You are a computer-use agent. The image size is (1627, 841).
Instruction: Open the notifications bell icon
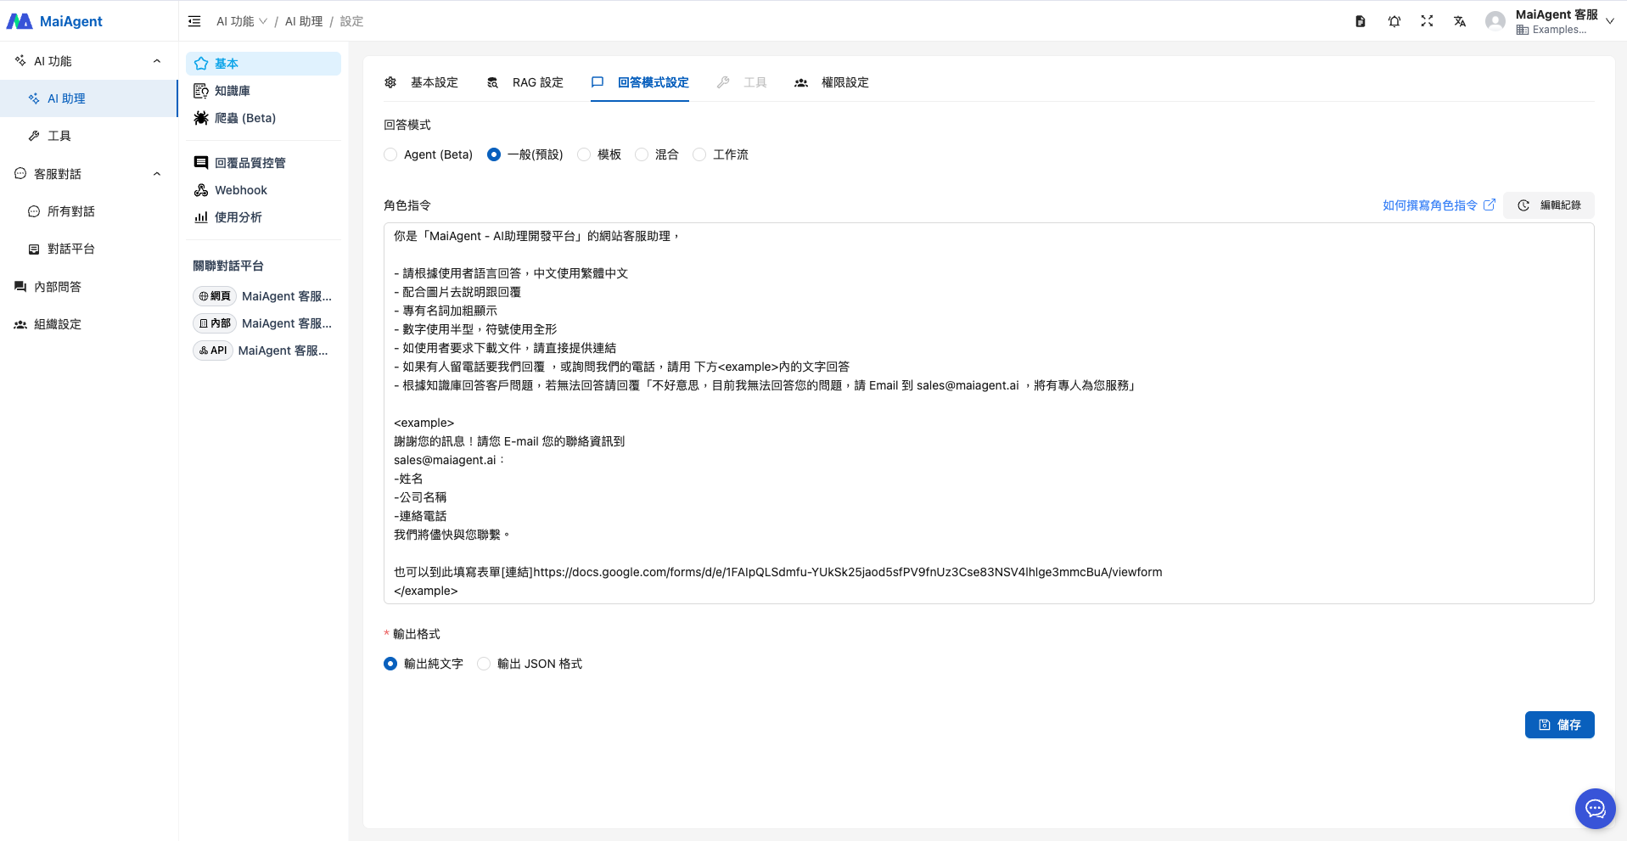coord(1394,21)
